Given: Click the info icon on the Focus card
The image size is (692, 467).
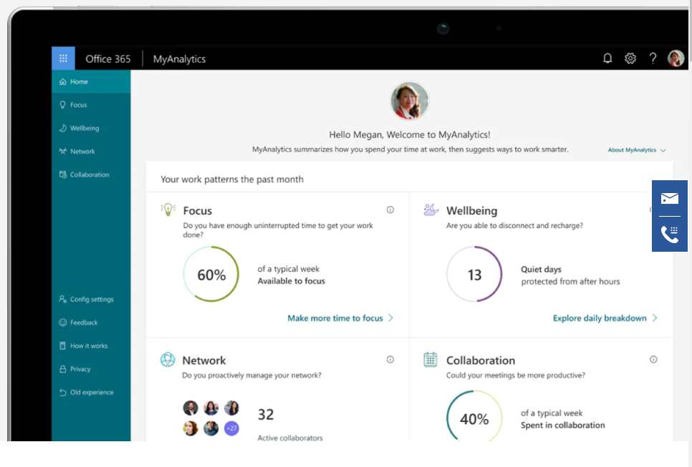Looking at the screenshot, I should click(x=390, y=210).
